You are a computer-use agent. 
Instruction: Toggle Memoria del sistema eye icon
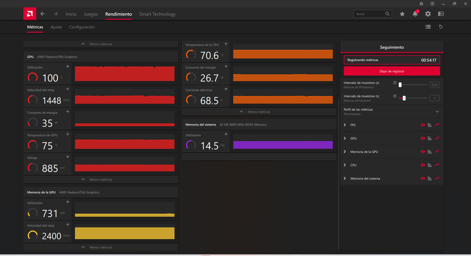click(x=423, y=178)
